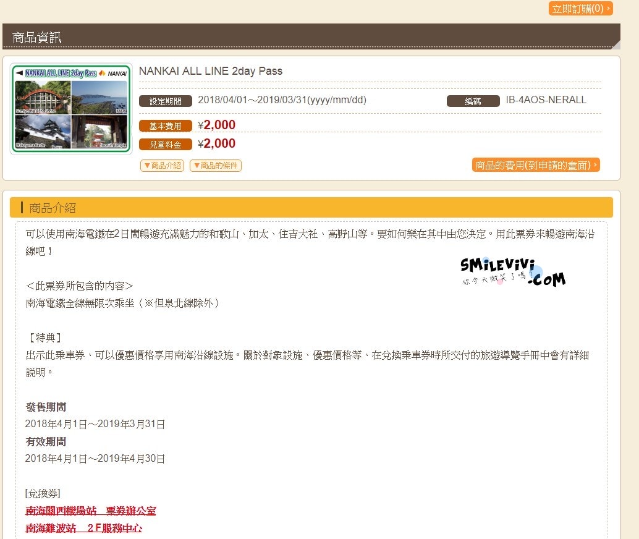Jump to 商品介紹 section anchor
639x539 pixels.
coord(162,166)
